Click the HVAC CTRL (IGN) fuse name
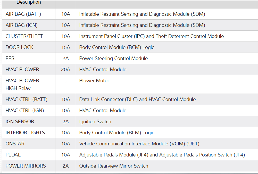Image resolution: width=258 pixels, height=174 pixels. 25,111
